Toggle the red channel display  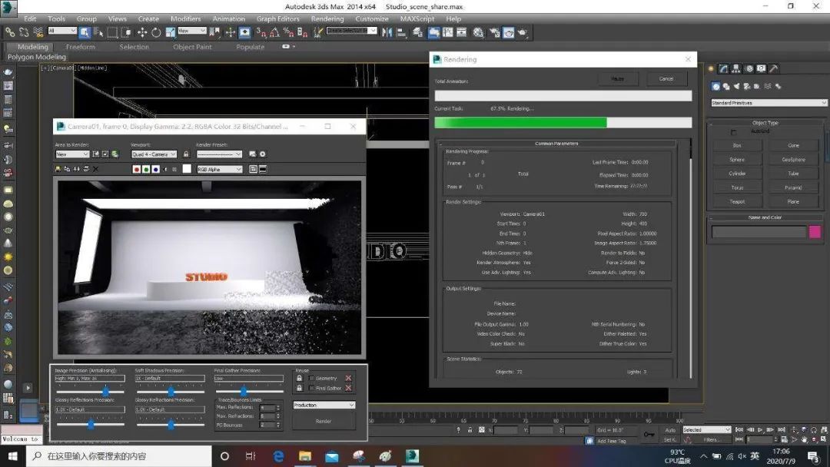[137, 169]
